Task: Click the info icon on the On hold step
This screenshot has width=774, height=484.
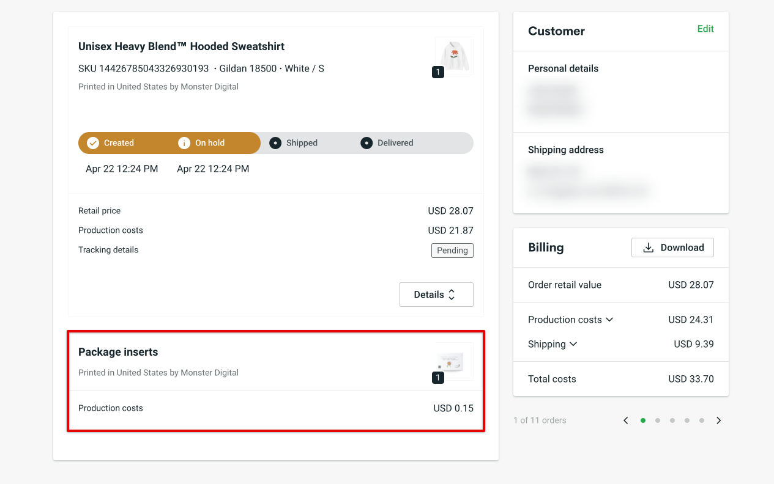Action: (184, 142)
